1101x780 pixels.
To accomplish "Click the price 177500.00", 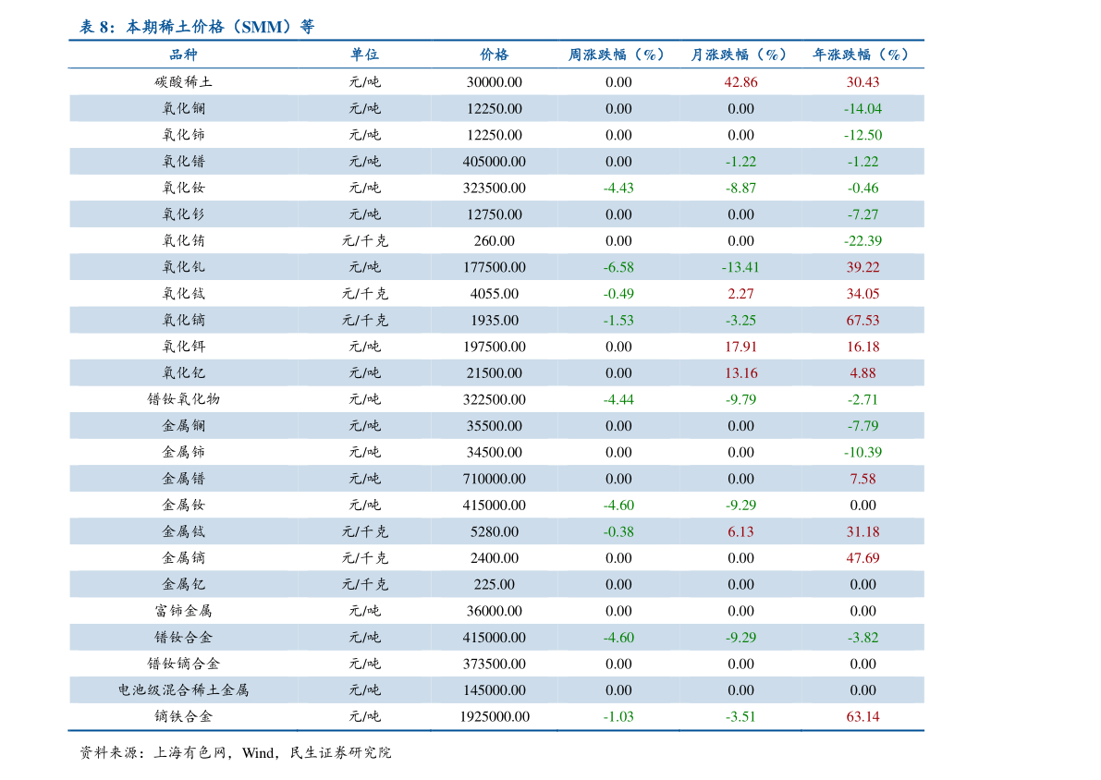I will tap(495, 267).
